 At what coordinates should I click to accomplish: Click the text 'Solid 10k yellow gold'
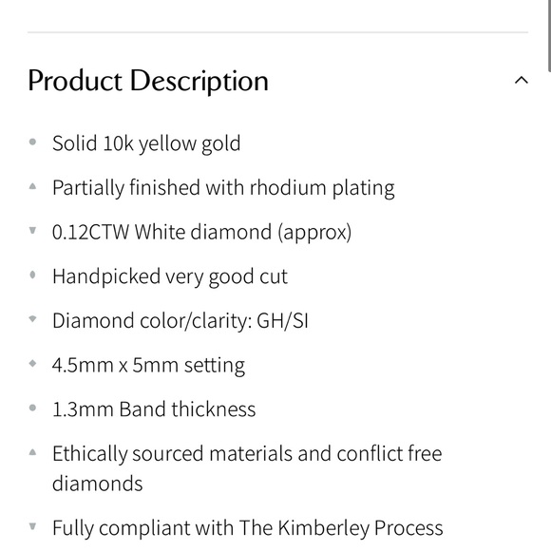click(146, 143)
